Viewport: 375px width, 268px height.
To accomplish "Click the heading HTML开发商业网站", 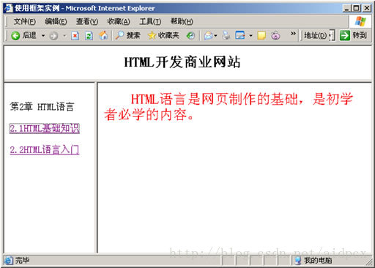I will tap(182, 62).
